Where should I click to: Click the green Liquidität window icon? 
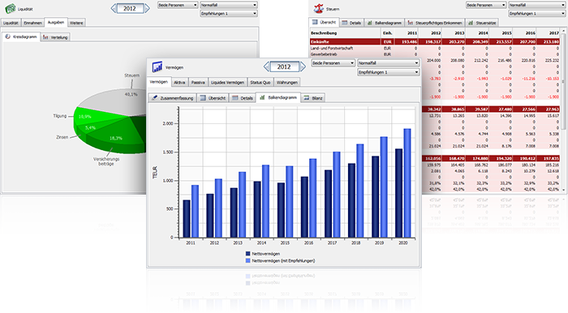point(10,8)
